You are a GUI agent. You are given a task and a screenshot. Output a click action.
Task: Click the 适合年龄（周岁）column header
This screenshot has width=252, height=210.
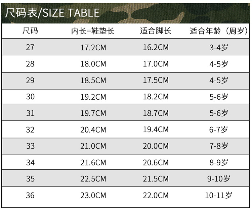(218, 31)
